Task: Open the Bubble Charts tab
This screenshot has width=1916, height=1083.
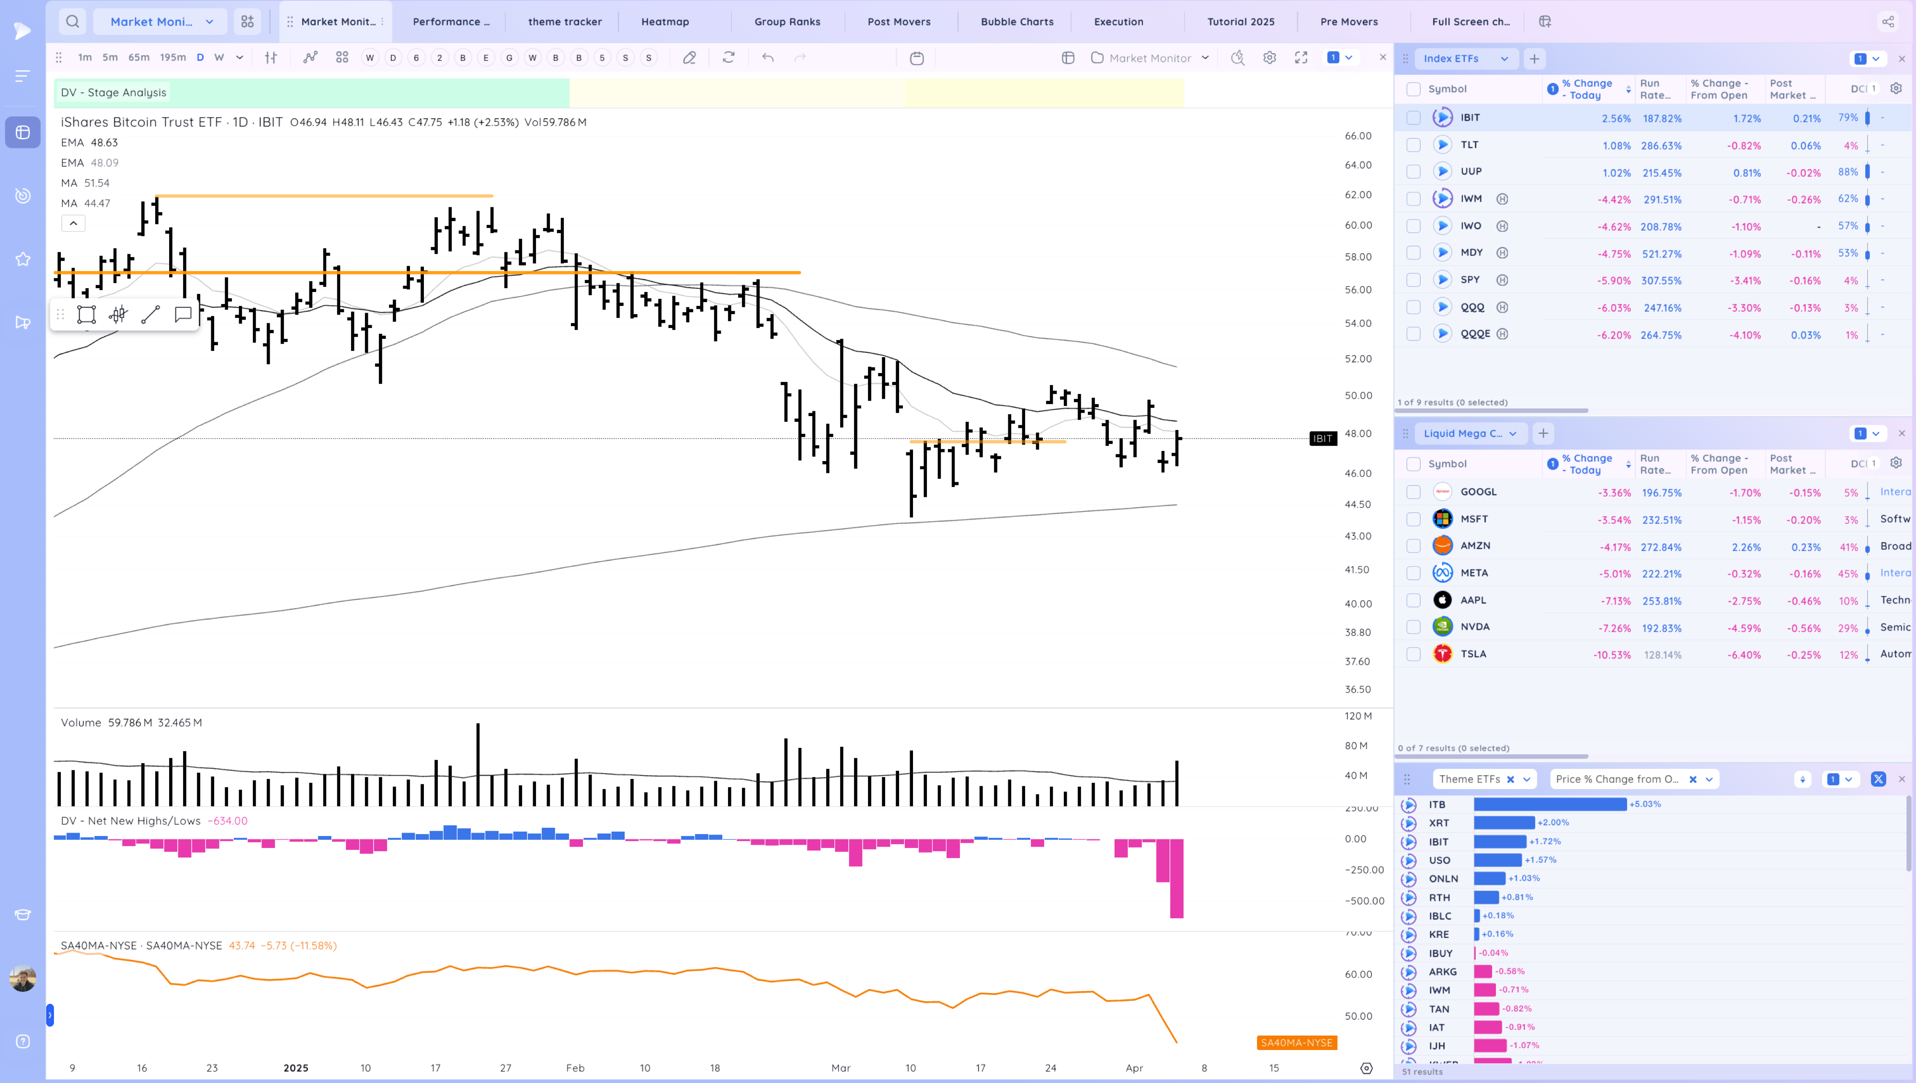Action: click(x=1016, y=22)
